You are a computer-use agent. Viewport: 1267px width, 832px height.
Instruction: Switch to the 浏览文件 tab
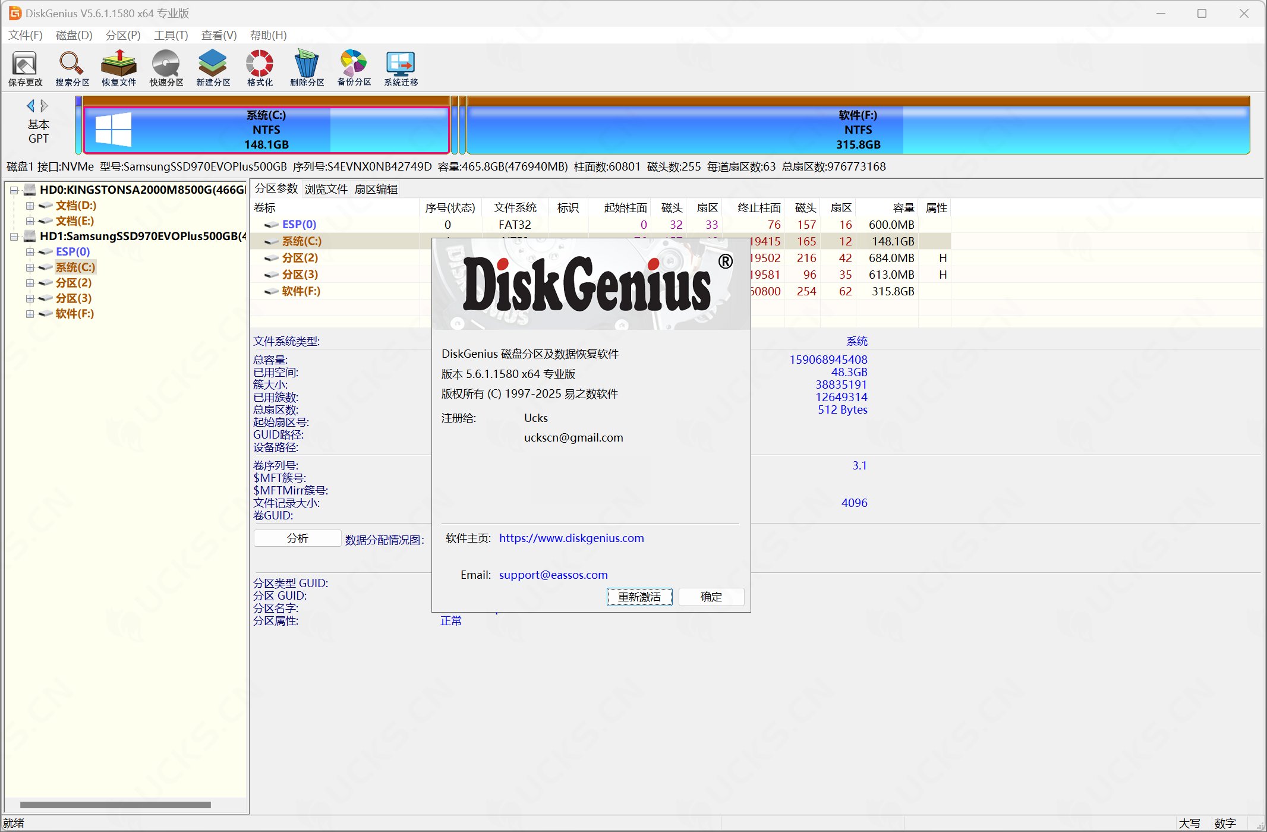click(326, 189)
